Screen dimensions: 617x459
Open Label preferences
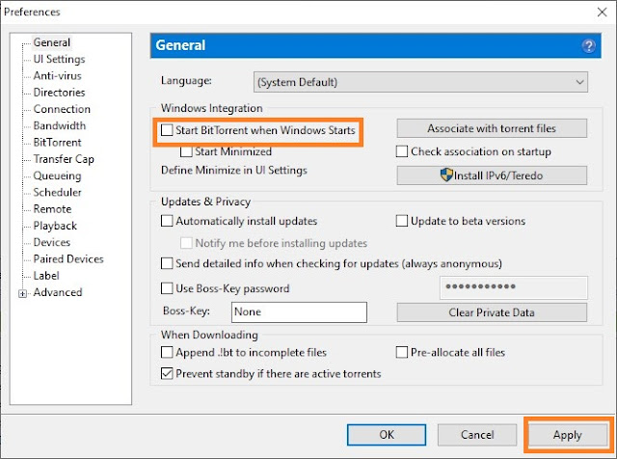point(46,276)
